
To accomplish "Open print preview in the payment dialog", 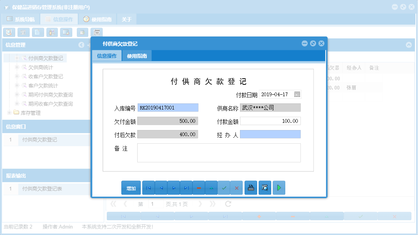I will click(265, 187).
